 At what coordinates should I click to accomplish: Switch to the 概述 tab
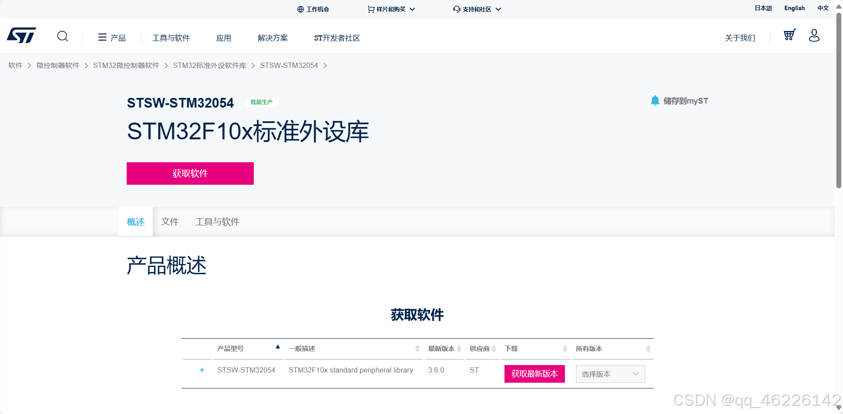click(136, 222)
